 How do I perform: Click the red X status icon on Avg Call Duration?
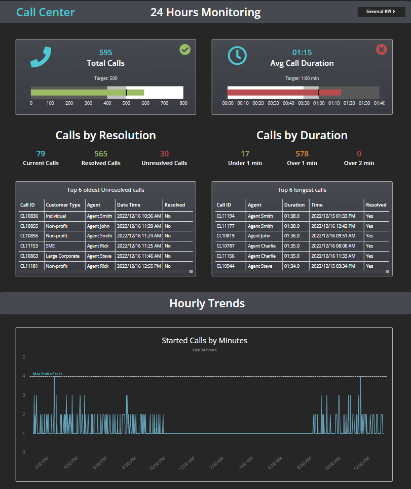click(381, 50)
